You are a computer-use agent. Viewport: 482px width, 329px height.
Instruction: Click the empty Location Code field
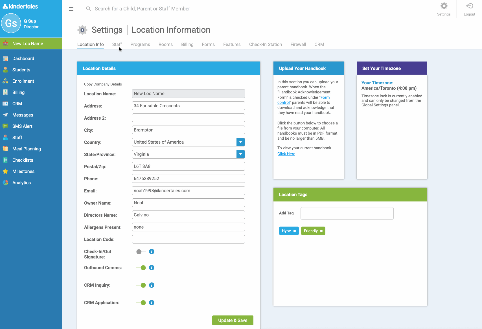click(188, 239)
